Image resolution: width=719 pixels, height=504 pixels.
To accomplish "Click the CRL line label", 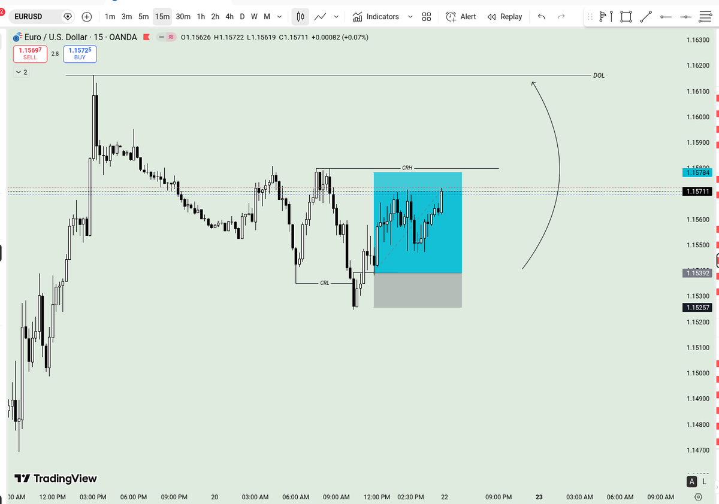I will coord(325,283).
